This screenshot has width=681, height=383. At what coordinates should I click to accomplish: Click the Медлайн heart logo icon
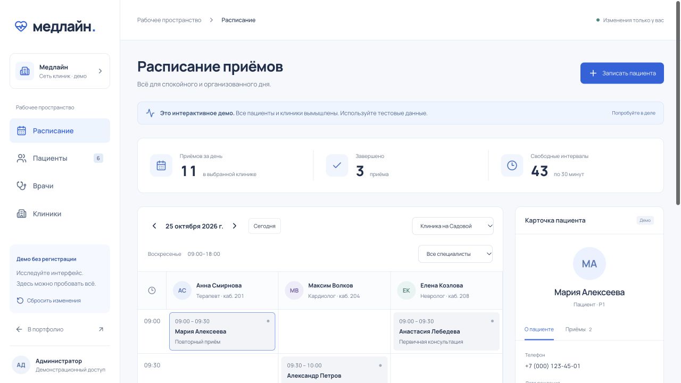click(x=21, y=26)
